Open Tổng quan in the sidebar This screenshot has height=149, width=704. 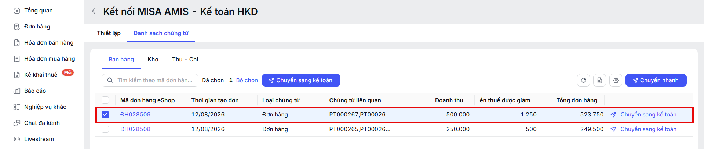(x=38, y=11)
